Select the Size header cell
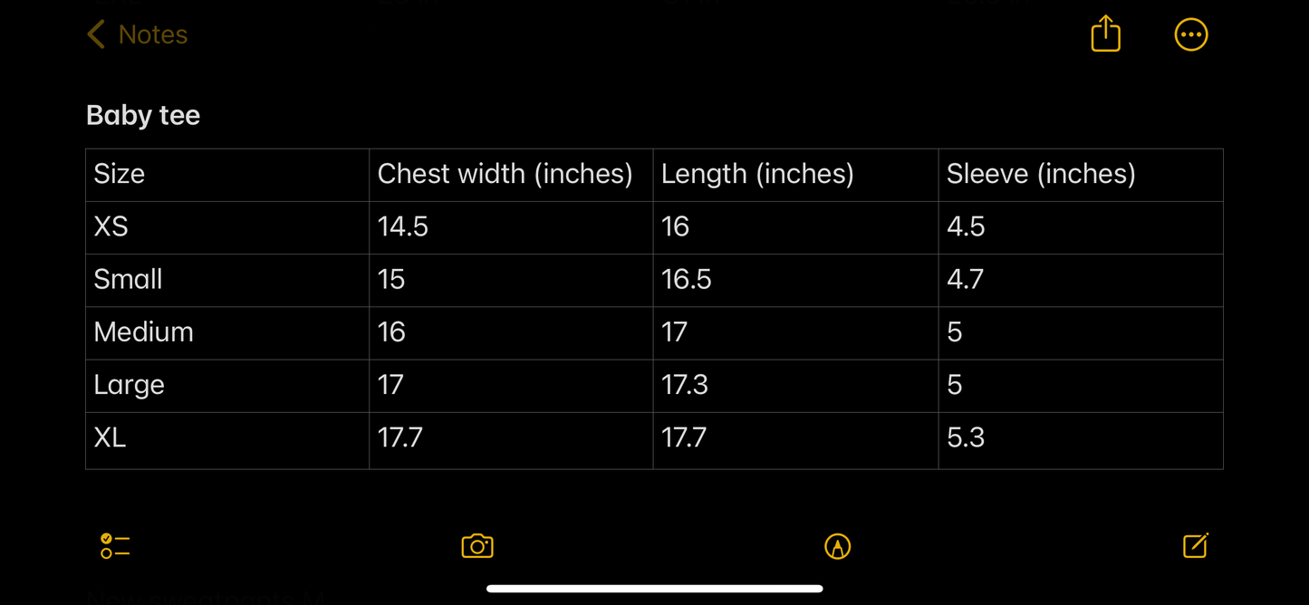This screenshot has width=1309, height=605. tap(227, 175)
